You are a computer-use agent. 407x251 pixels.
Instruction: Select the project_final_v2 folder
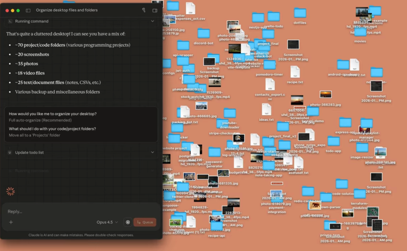[283, 127]
